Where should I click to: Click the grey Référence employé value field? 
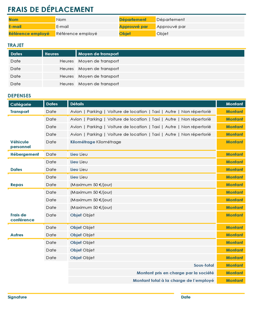click(87, 33)
